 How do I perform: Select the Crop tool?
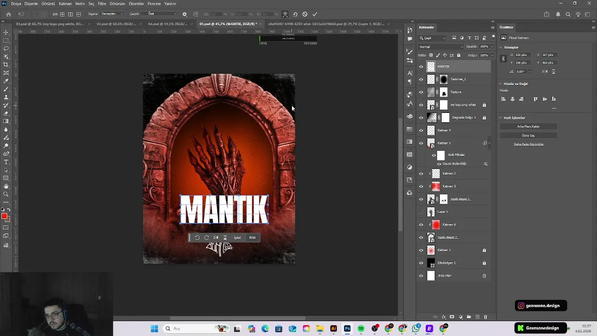[6, 65]
